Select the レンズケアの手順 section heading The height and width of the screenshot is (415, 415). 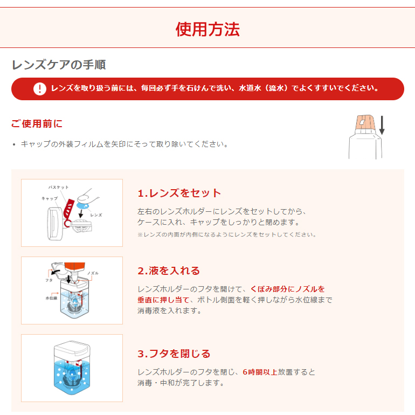point(59,65)
